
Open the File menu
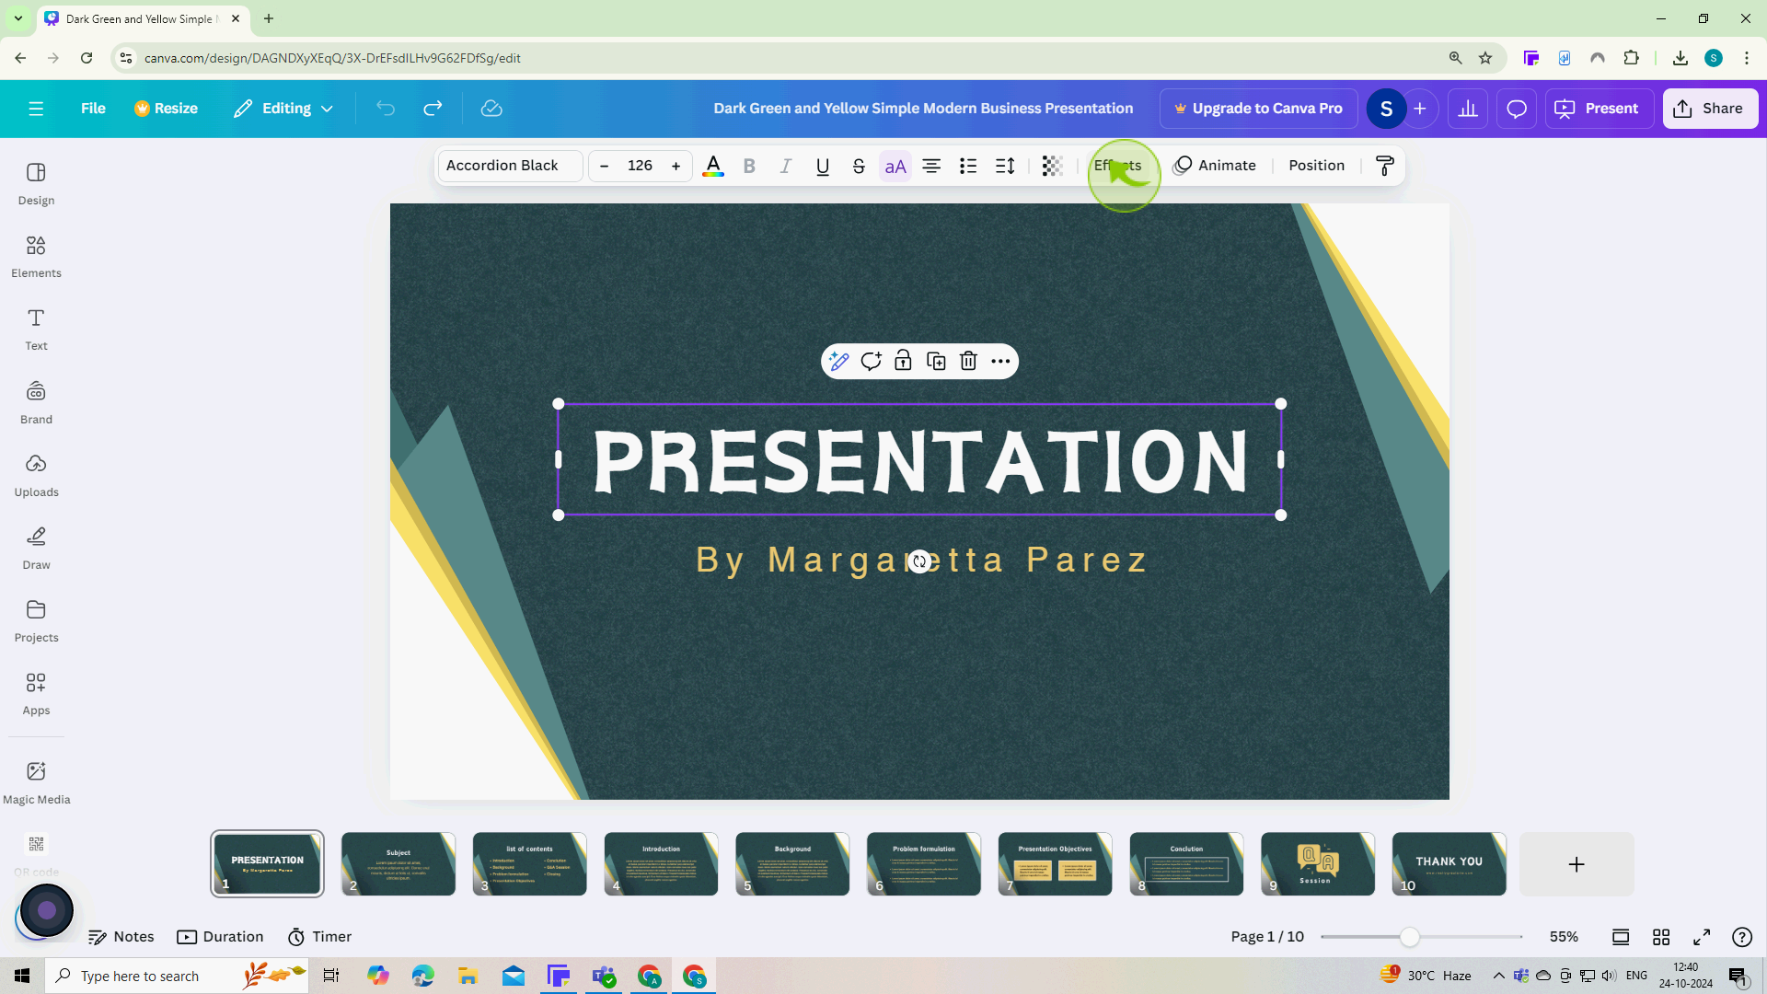click(x=93, y=109)
